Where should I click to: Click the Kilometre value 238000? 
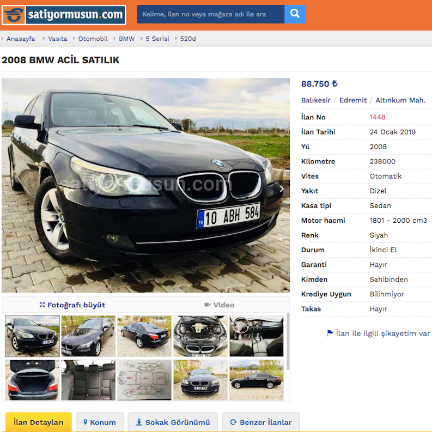point(382,161)
